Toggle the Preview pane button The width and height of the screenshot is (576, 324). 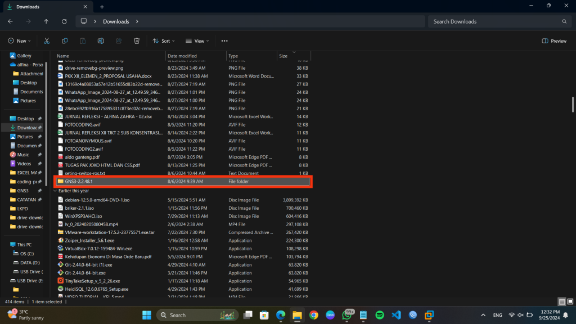(554, 41)
